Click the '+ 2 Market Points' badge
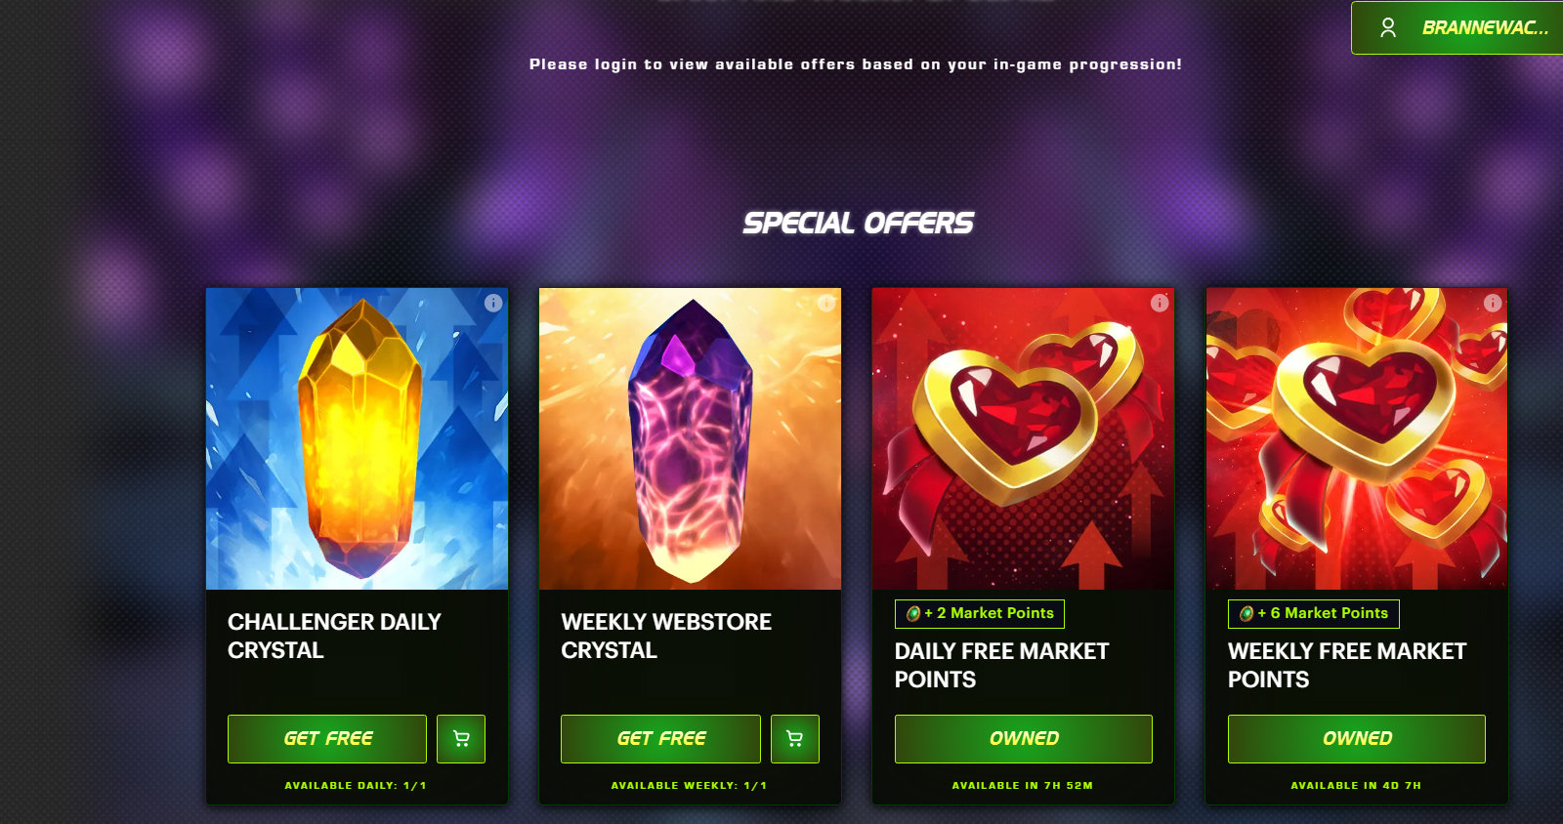This screenshot has height=824, width=1563. [x=980, y=613]
